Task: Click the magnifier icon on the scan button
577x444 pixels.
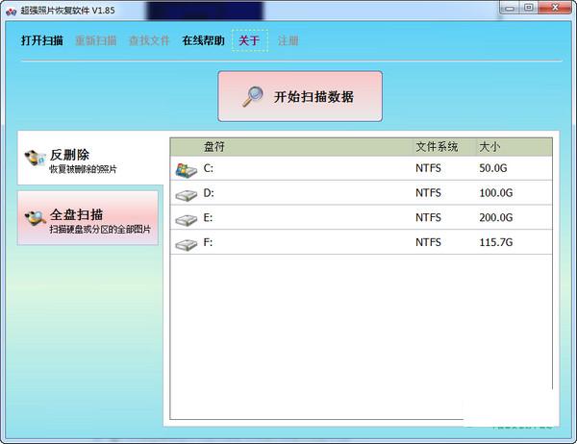Action: tap(253, 96)
